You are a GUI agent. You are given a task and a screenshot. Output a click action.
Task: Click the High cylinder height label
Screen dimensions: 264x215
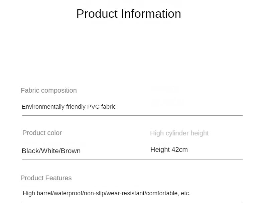click(179, 133)
